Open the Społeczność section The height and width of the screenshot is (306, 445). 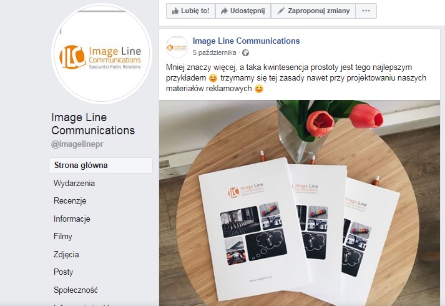tap(76, 290)
